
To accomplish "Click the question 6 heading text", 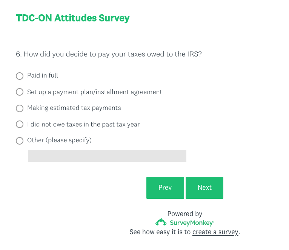I will [109, 54].
